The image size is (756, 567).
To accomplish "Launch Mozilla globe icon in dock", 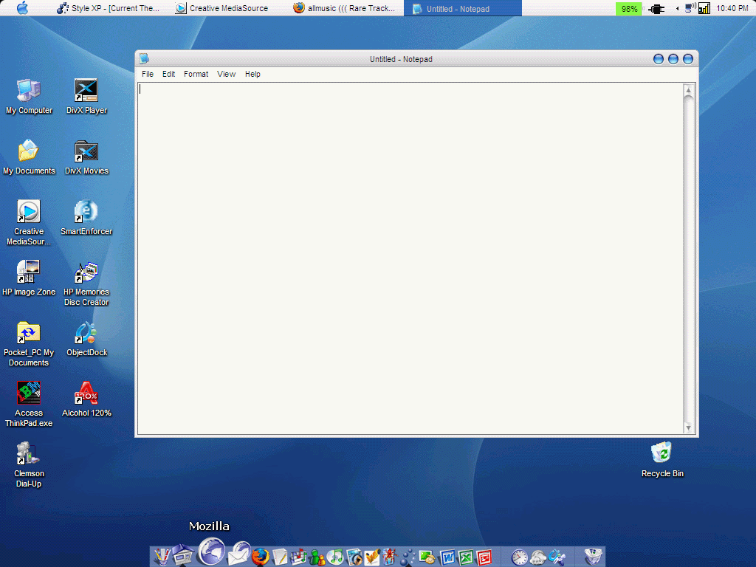I will (x=212, y=551).
